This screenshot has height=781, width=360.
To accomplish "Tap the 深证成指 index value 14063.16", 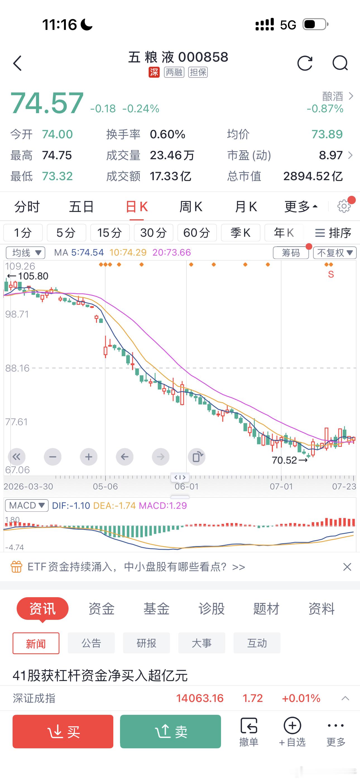I will [200, 698].
